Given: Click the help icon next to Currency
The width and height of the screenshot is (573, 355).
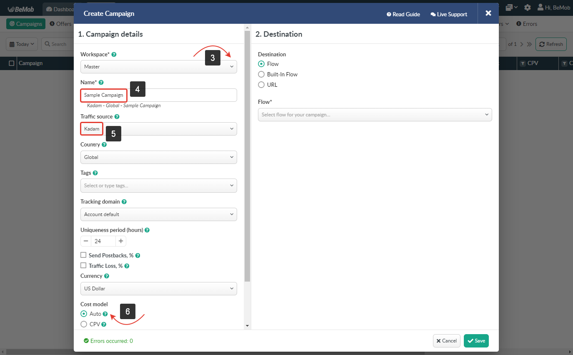Looking at the screenshot, I should tap(107, 276).
